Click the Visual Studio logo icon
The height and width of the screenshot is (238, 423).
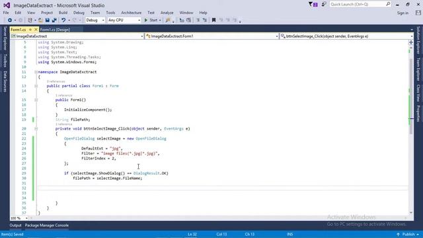click(7, 5)
